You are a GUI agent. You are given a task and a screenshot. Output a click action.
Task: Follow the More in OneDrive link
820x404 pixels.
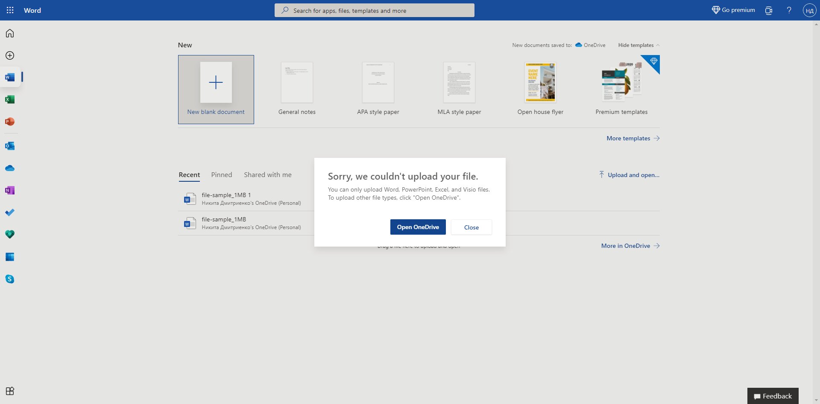[x=630, y=246]
